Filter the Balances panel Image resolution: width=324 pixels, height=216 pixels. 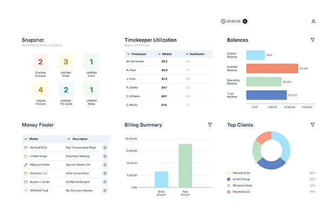[313, 39]
